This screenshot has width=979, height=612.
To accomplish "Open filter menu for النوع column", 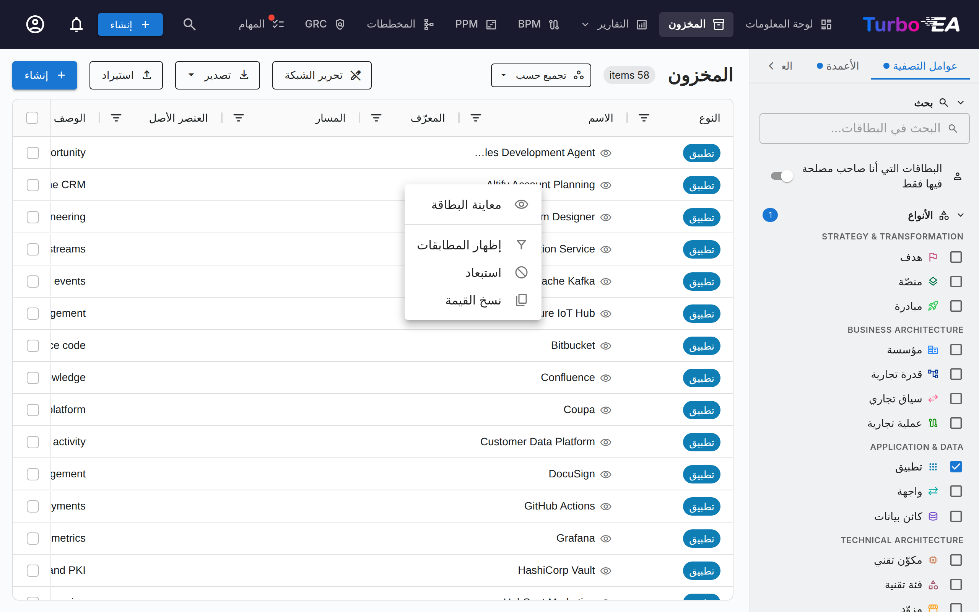I will (x=644, y=118).
